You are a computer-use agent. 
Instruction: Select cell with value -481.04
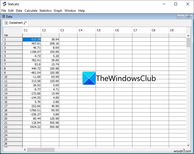point(32,73)
